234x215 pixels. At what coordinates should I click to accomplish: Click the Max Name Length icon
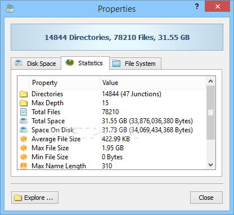pos(24,166)
